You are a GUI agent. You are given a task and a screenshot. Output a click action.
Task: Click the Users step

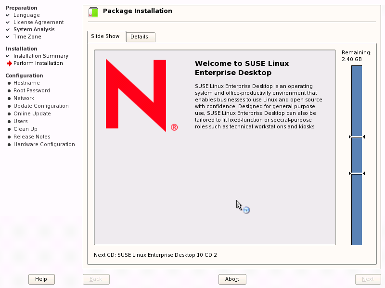click(21, 122)
